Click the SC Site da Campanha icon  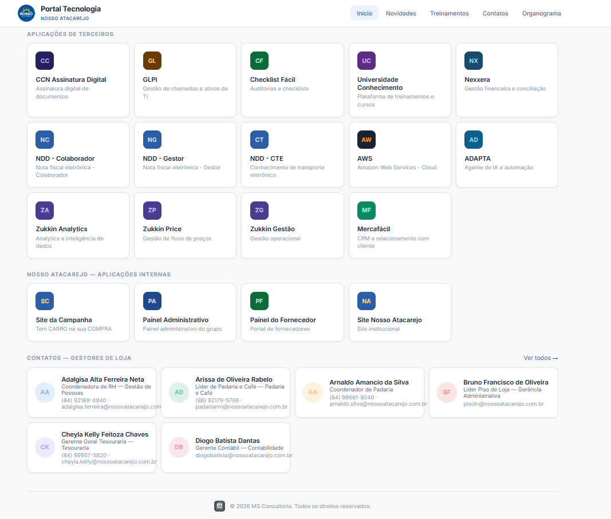coord(45,301)
